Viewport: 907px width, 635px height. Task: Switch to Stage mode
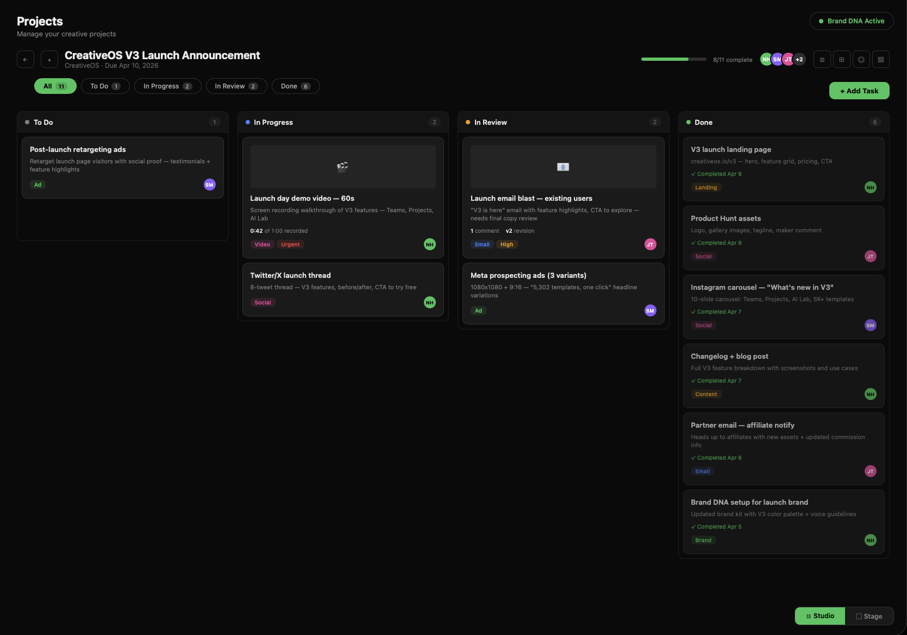(x=869, y=616)
